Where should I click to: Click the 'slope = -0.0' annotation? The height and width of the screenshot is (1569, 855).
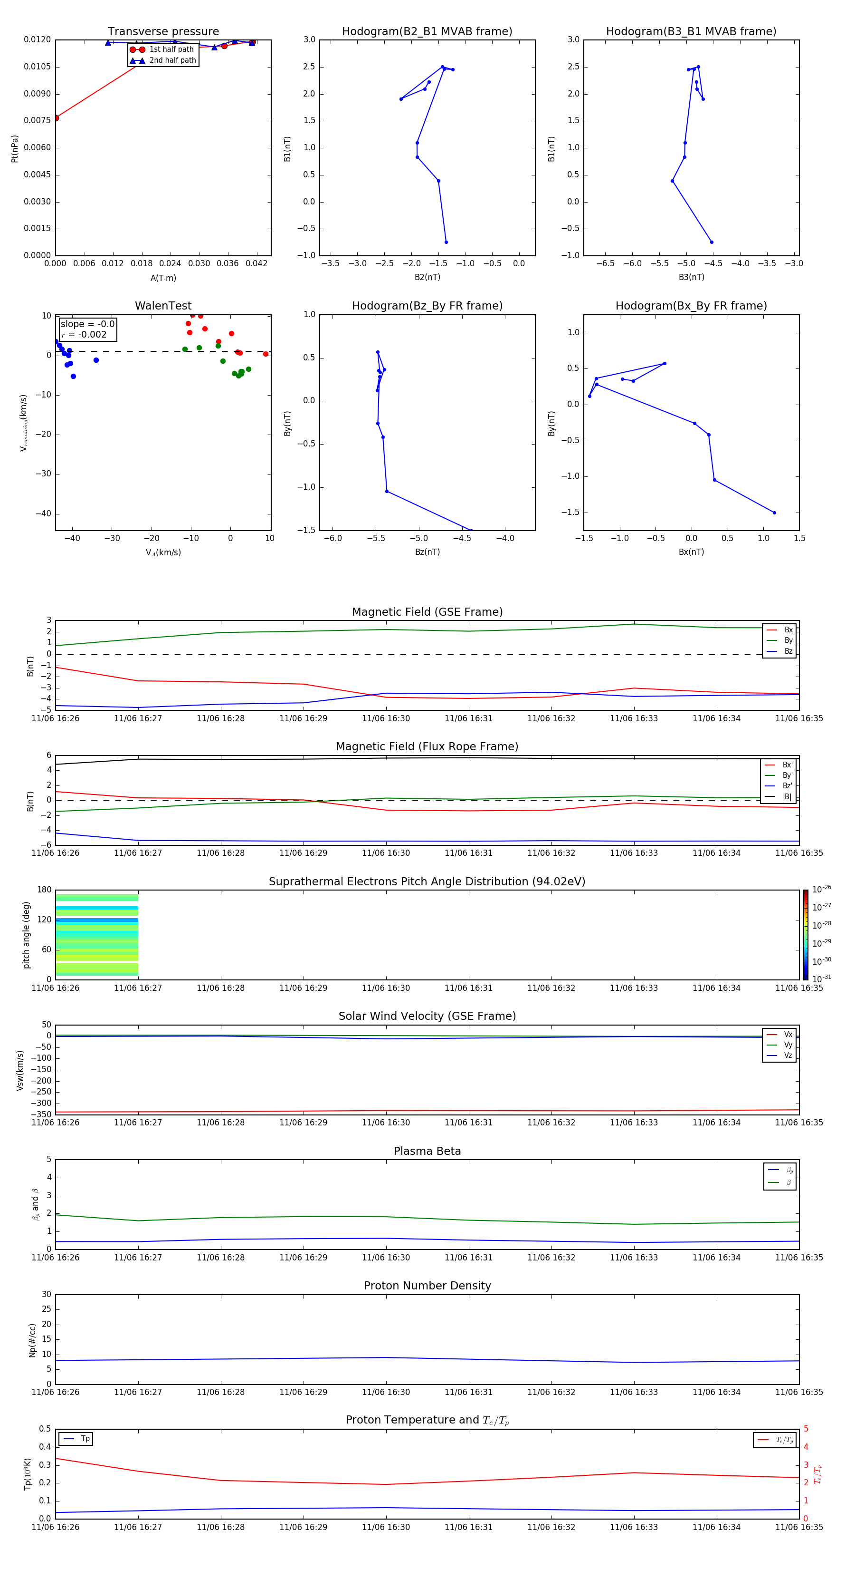tap(87, 324)
